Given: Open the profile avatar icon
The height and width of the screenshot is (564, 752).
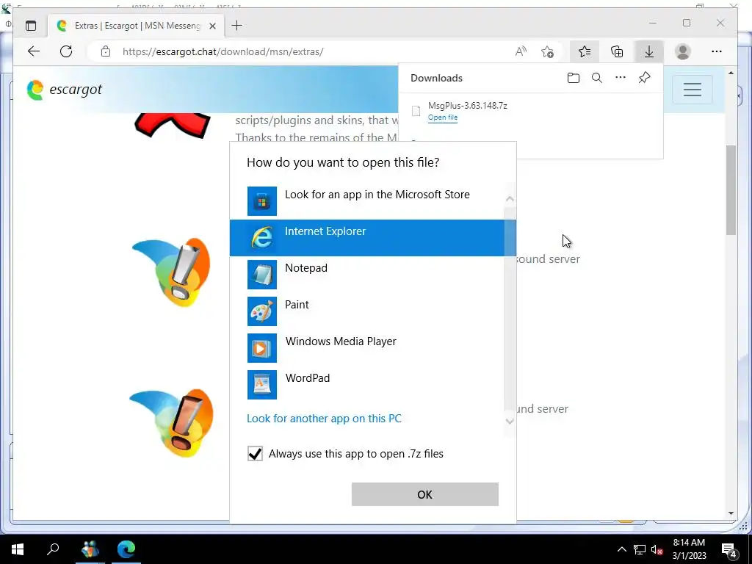Looking at the screenshot, I should (682, 51).
